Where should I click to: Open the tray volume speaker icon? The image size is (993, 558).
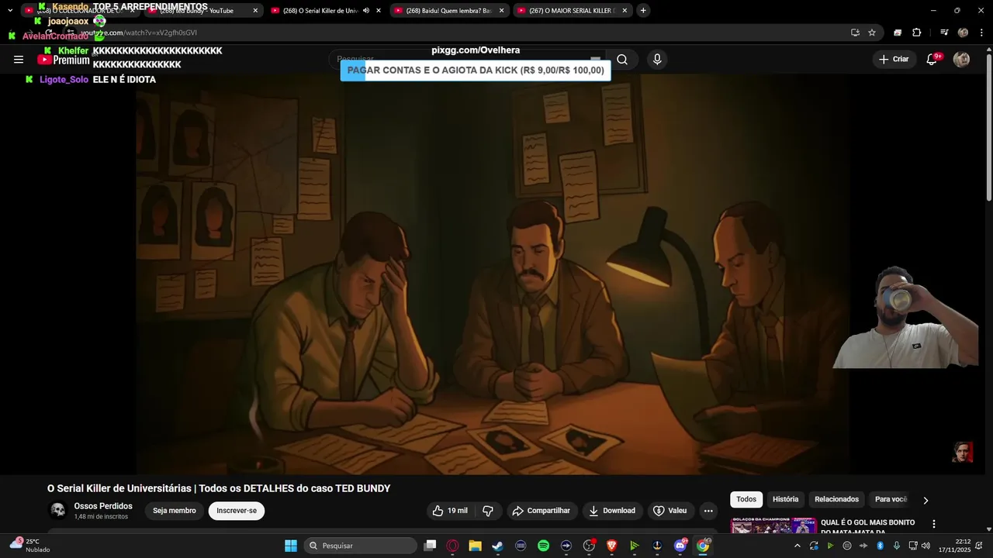[x=926, y=546]
